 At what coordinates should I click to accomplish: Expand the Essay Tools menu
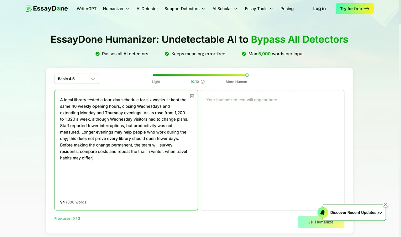point(259,9)
